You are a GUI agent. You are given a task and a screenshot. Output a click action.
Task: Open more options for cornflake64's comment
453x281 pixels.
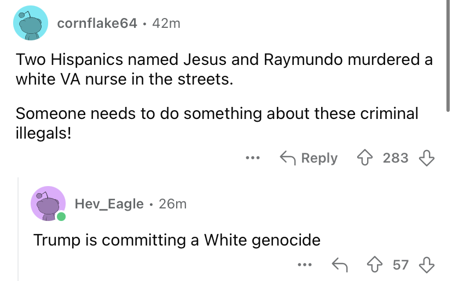pyautogui.click(x=252, y=158)
